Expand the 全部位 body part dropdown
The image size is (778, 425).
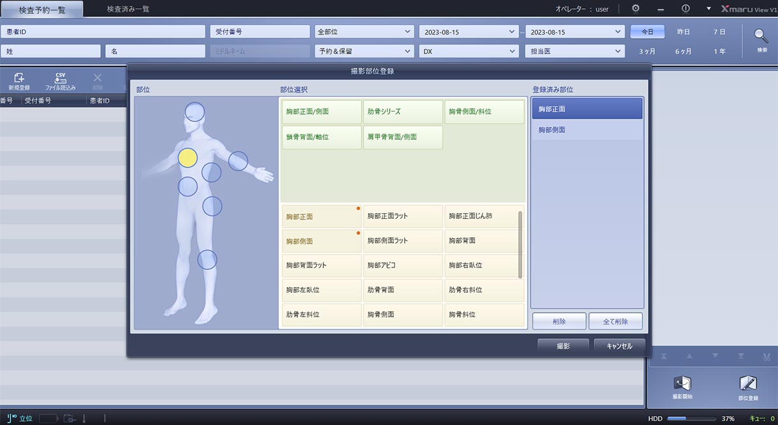[x=365, y=31]
